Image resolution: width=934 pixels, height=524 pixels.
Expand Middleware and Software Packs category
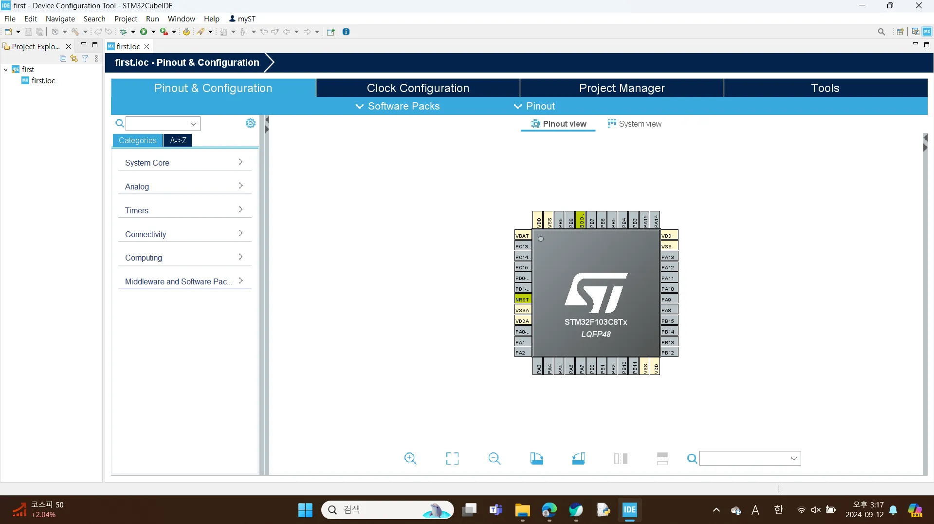pos(184,281)
